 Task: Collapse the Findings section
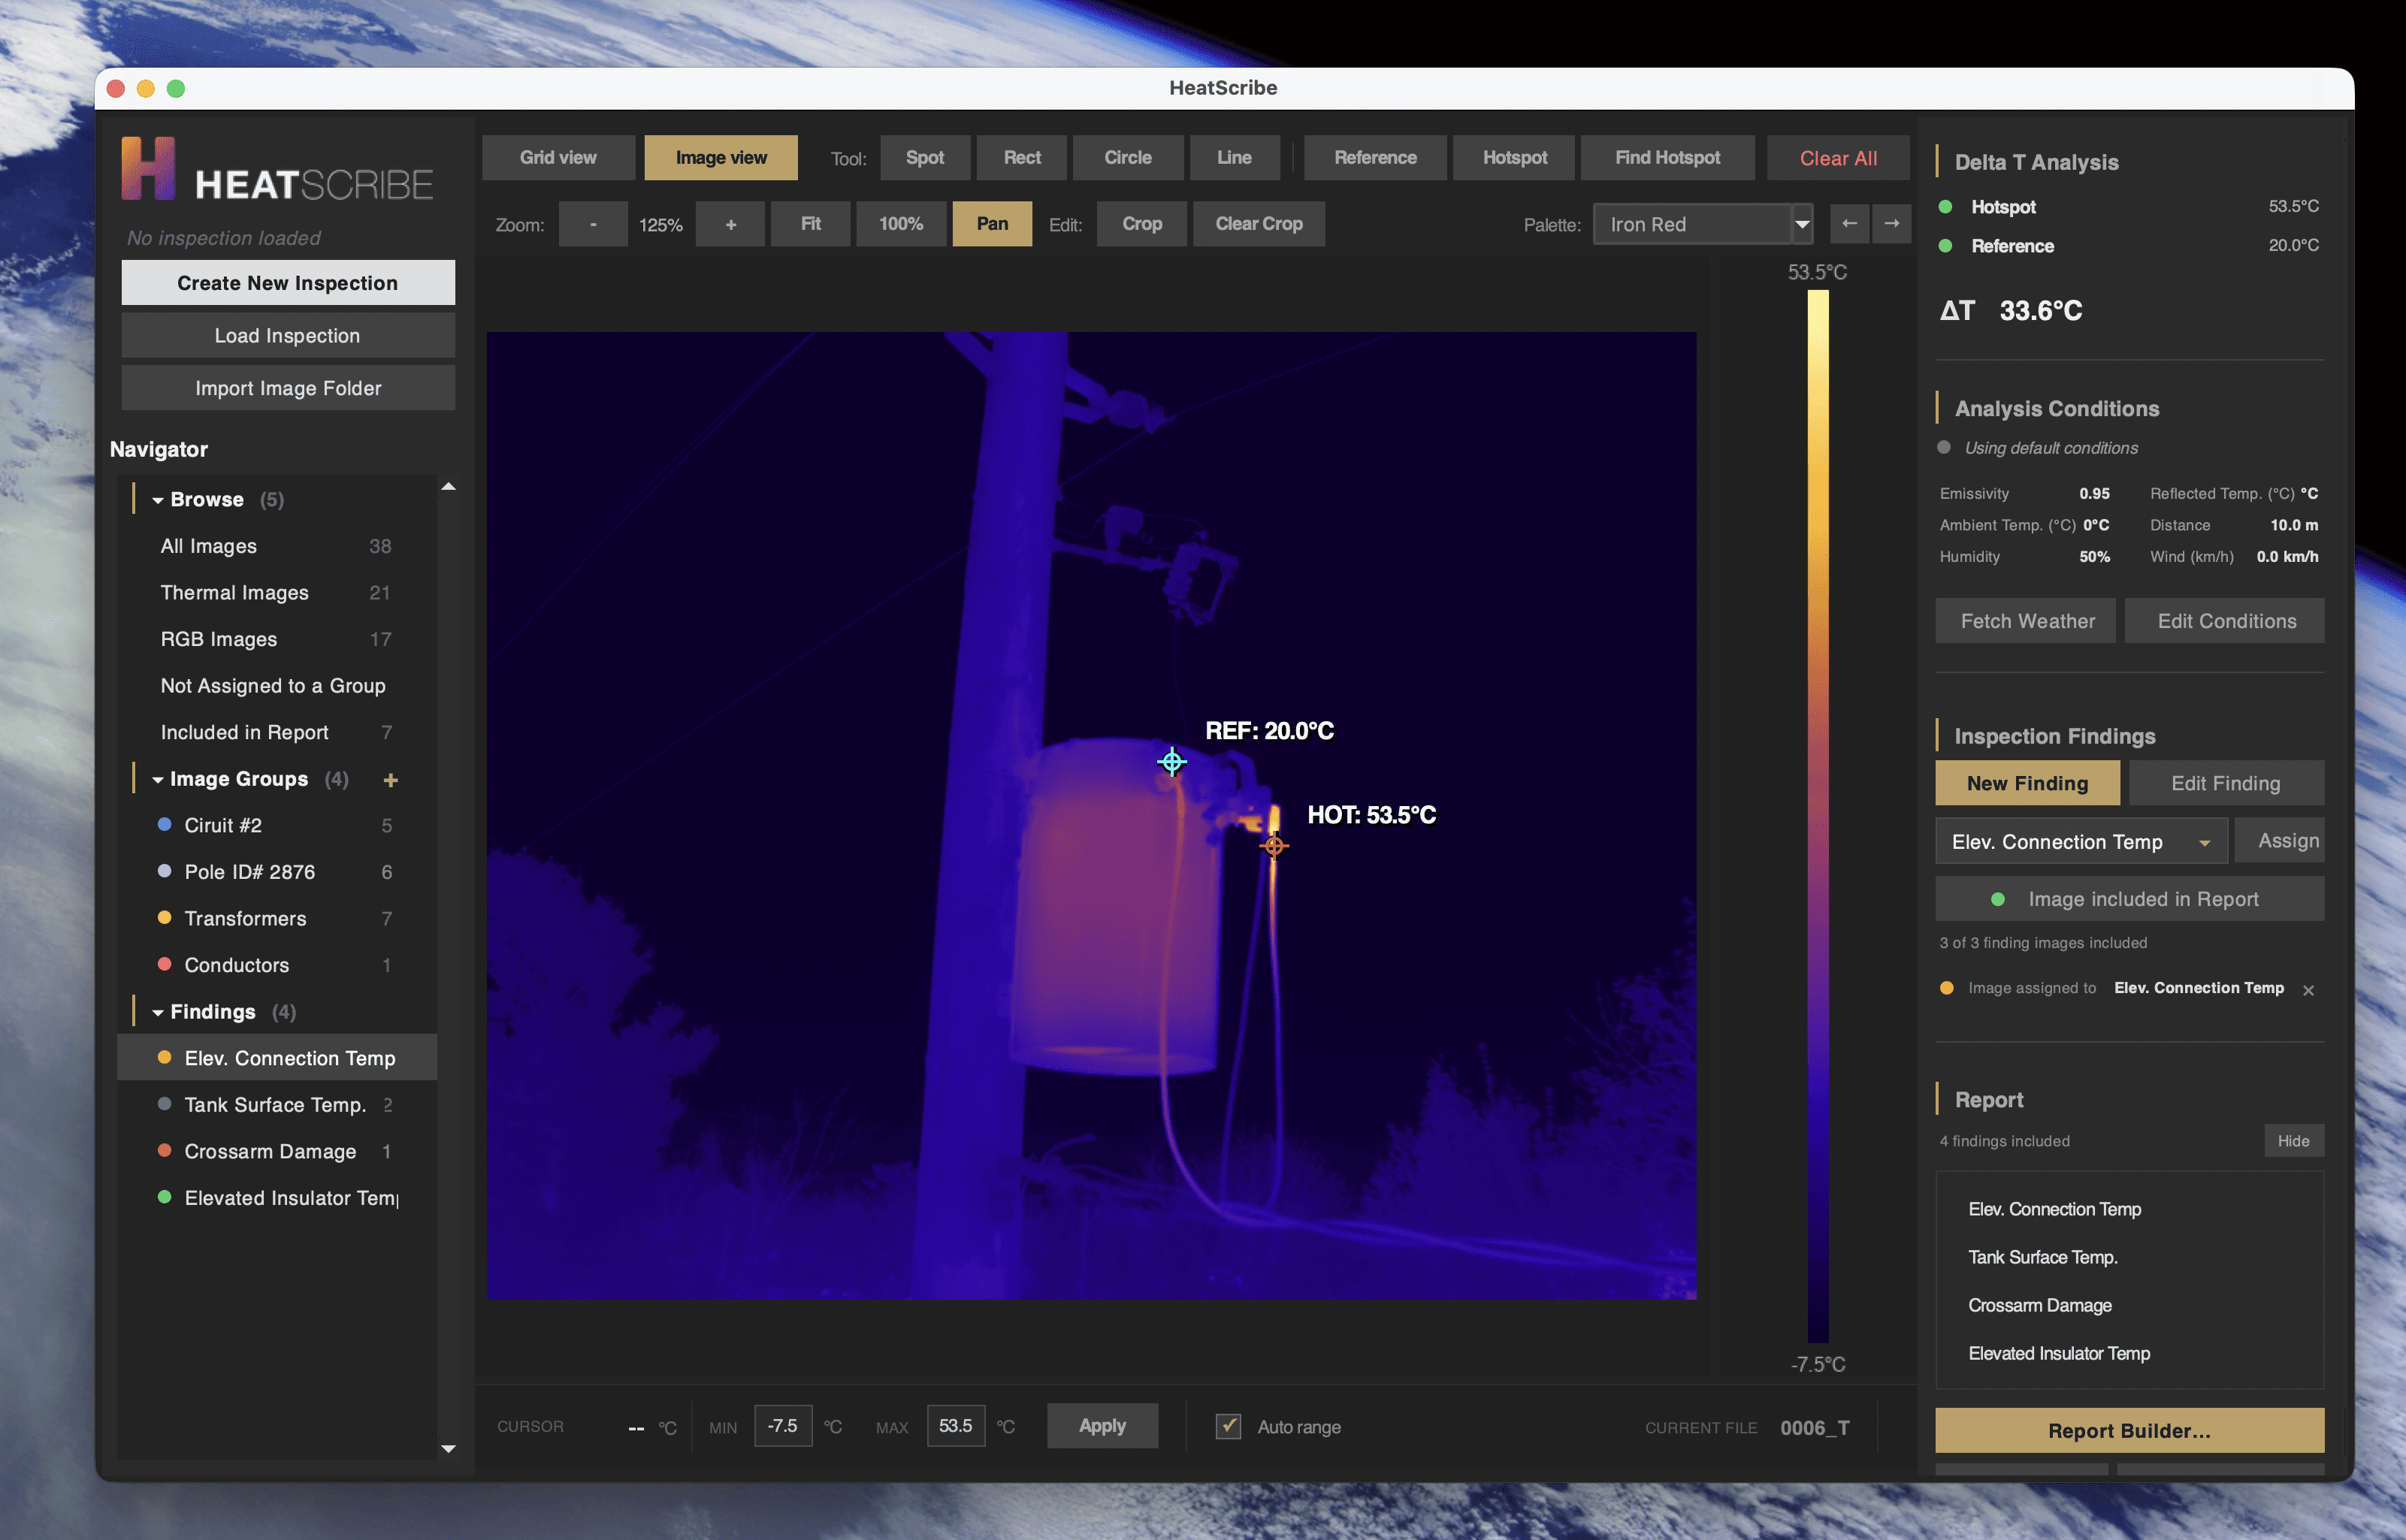pyautogui.click(x=158, y=1013)
